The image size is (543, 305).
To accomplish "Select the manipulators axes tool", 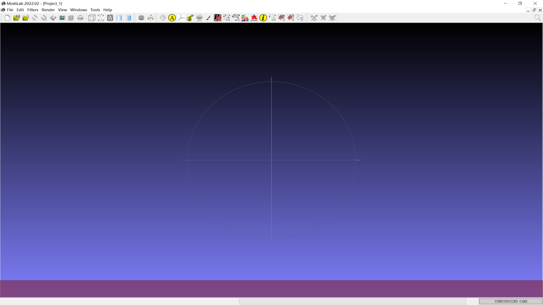I will [x=181, y=18].
